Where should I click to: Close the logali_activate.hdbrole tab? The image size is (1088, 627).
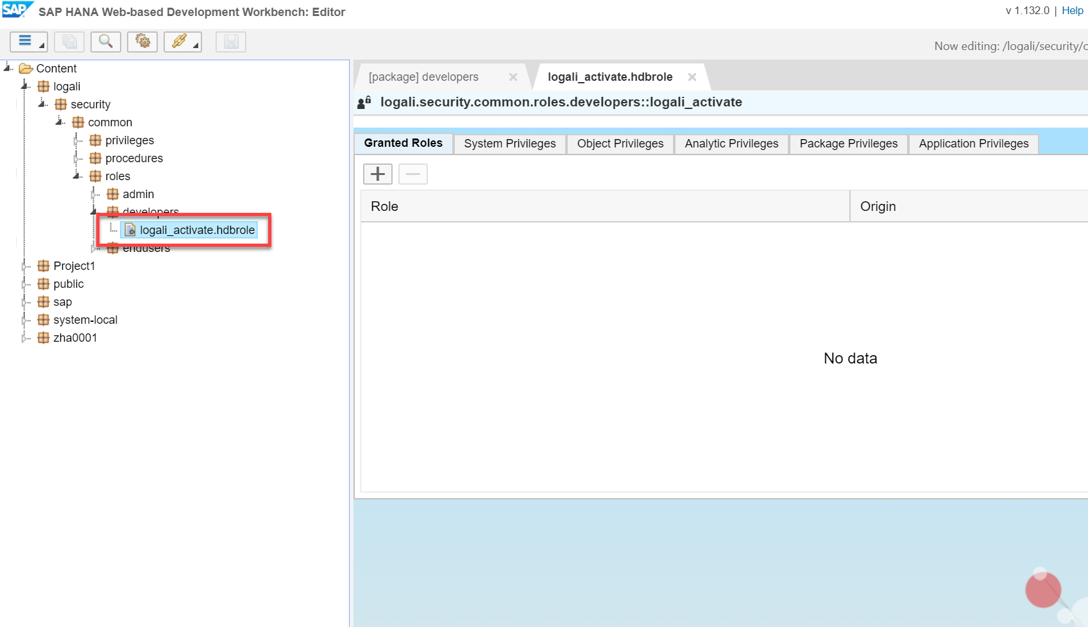tap(692, 77)
